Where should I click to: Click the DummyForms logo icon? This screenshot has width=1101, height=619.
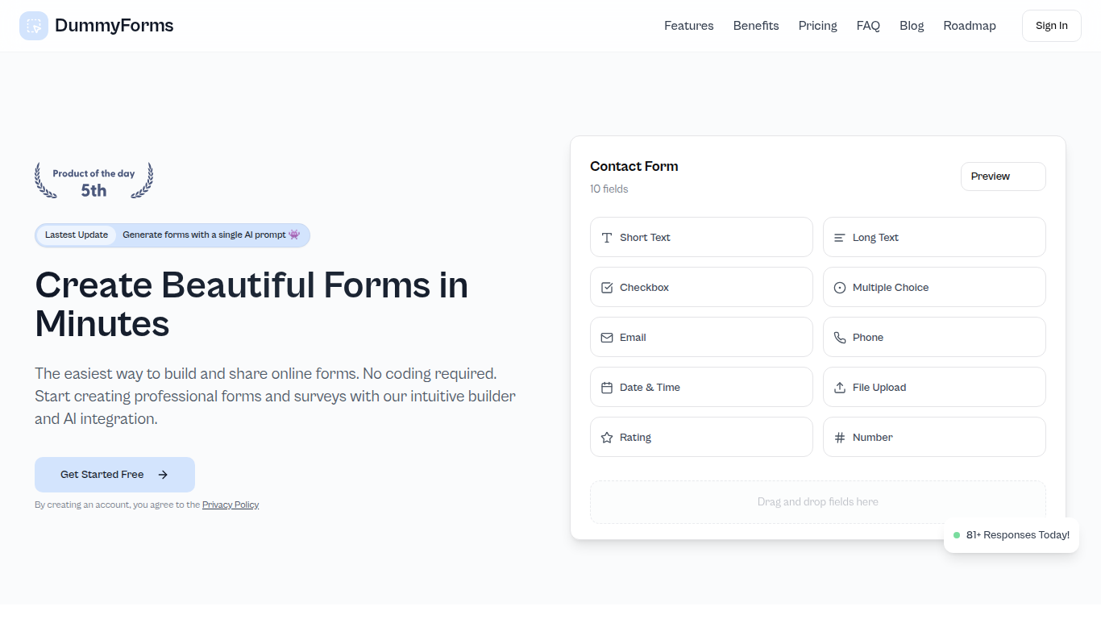[x=34, y=26]
